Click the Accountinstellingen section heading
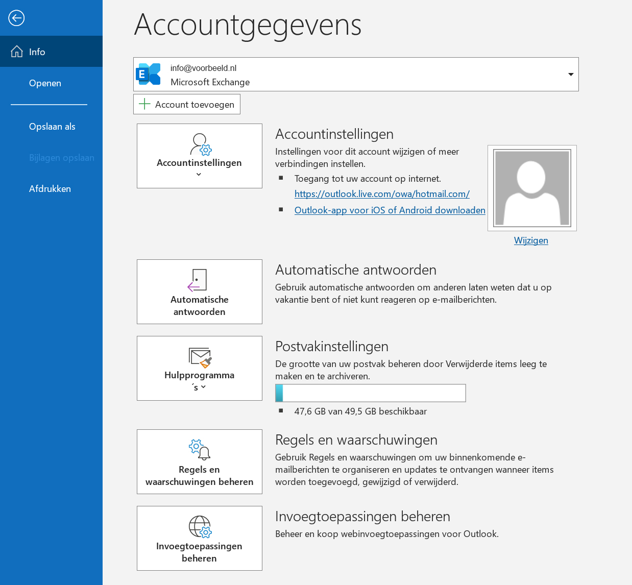 tap(334, 134)
